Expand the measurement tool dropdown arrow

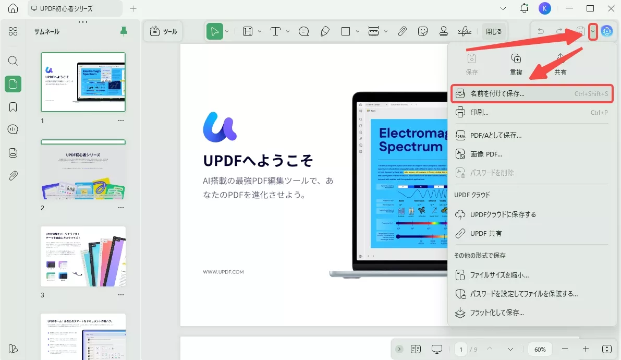click(x=385, y=31)
